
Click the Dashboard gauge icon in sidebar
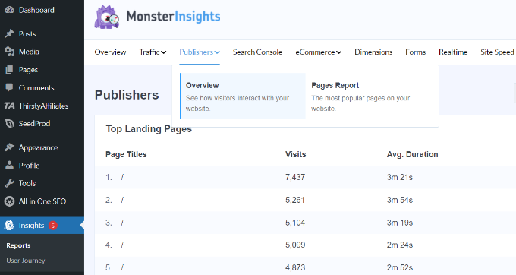point(9,10)
